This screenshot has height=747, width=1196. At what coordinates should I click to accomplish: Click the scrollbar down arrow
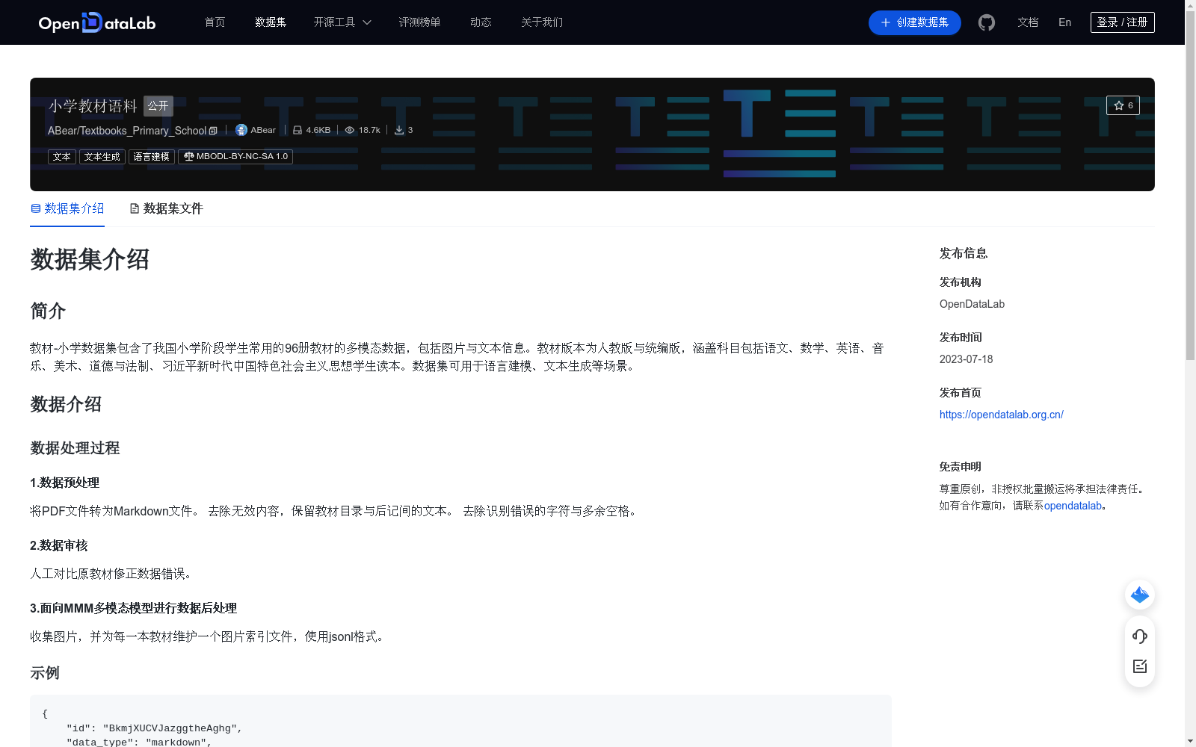[x=1190, y=741]
